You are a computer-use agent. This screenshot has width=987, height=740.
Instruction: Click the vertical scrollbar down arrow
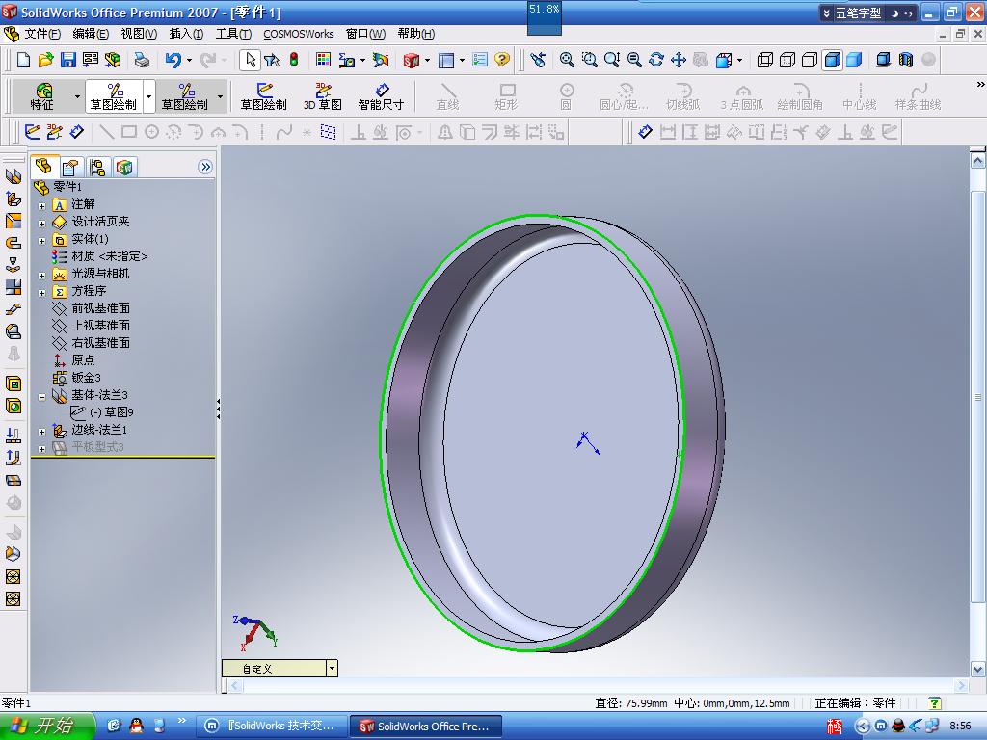(977, 669)
